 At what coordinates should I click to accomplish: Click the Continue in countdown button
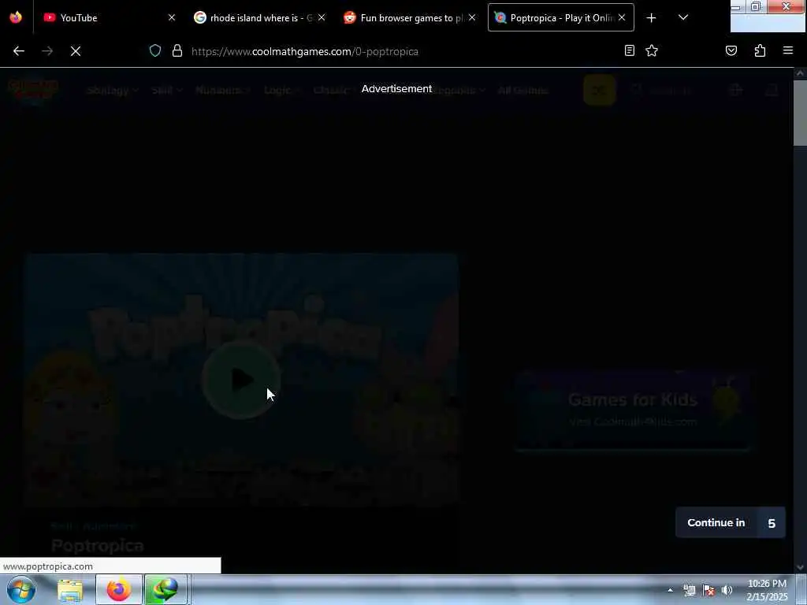731,523
